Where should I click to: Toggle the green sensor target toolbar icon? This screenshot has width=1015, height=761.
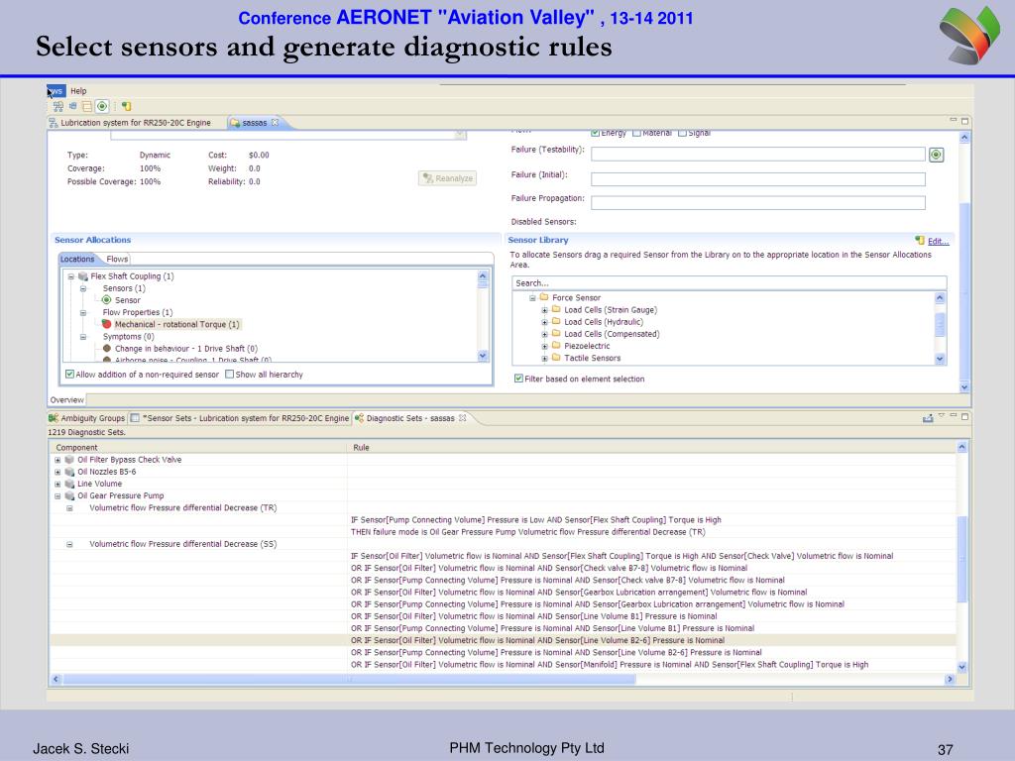(102, 106)
